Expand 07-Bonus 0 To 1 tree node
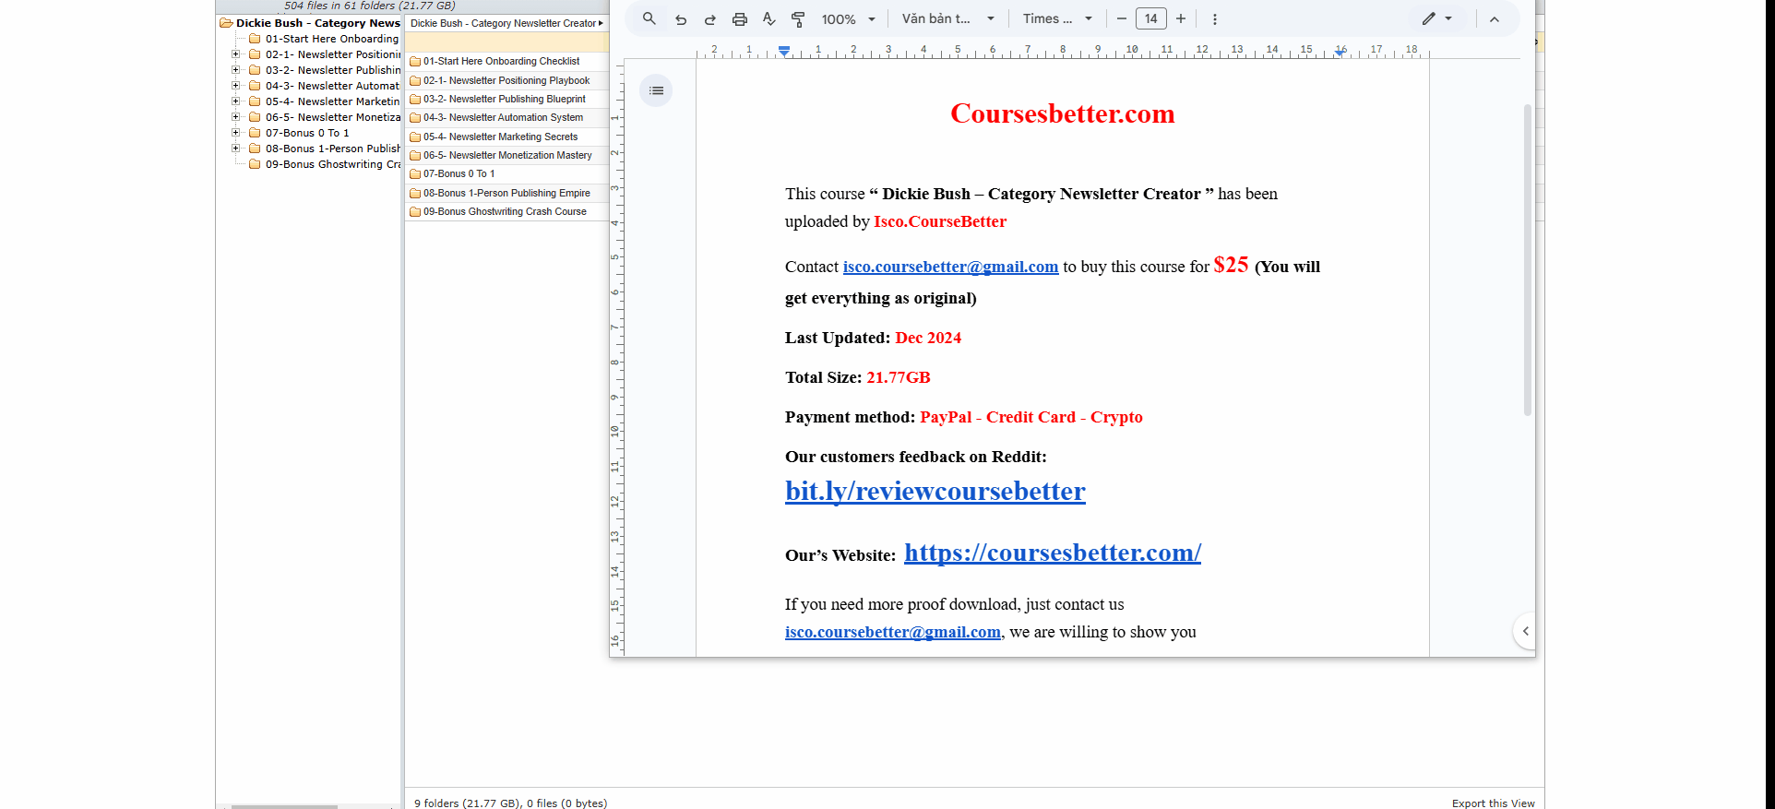 coord(236,133)
